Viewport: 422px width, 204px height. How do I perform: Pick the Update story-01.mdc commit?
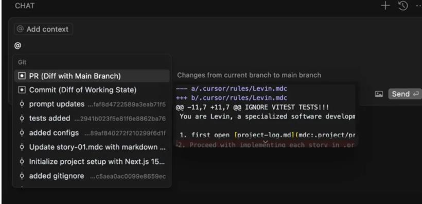click(92, 147)
